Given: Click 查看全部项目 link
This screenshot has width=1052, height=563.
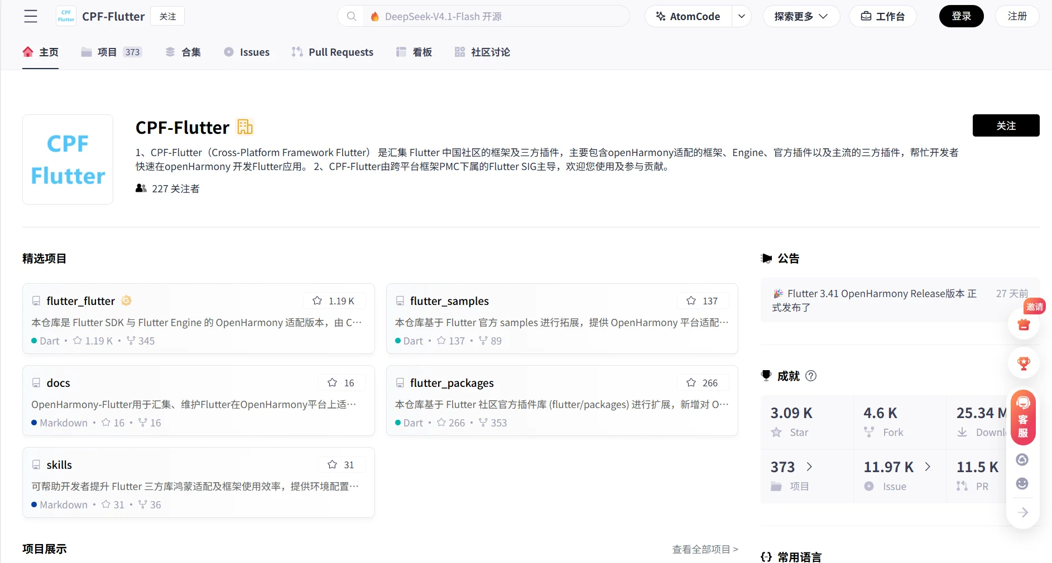Looking at the screenshot, I should 705,549.
